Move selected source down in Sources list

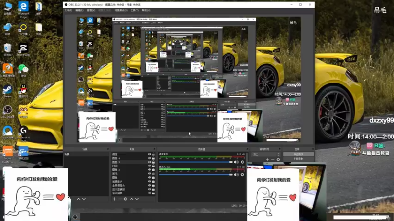[137, 199]
